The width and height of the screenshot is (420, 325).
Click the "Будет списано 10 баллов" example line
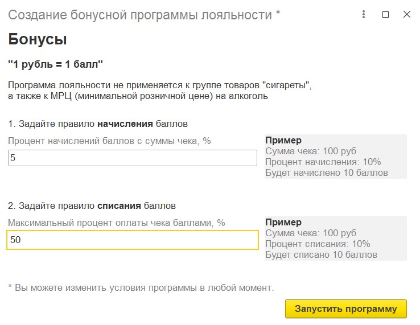[321, 254]
